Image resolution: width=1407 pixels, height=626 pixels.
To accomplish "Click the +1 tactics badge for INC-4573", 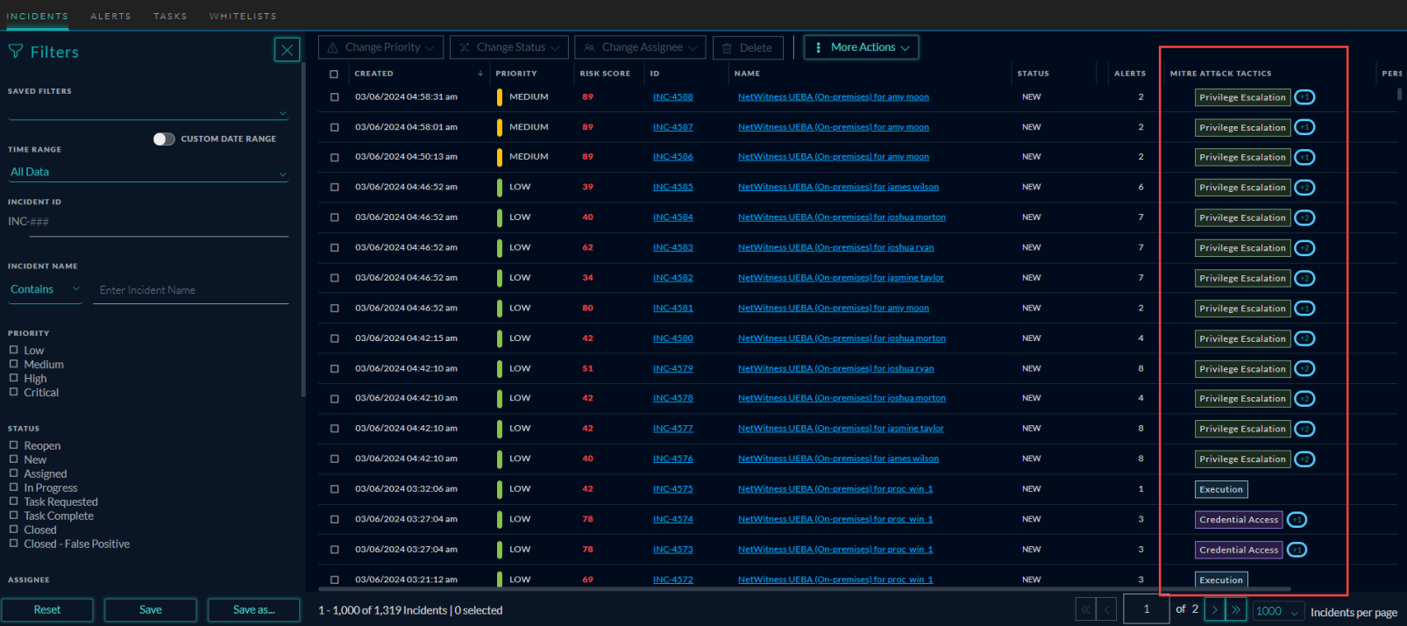I will click(1297, 550).
